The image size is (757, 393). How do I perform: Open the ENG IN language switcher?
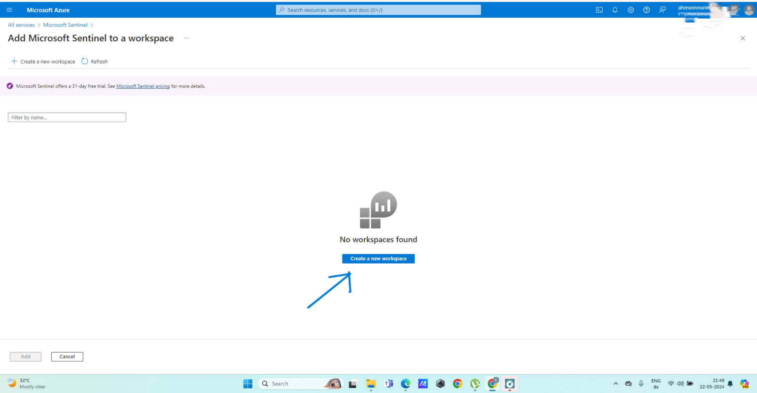[x=655, y=384]
